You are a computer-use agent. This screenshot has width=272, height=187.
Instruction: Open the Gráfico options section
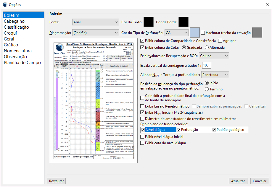point(23,45)
